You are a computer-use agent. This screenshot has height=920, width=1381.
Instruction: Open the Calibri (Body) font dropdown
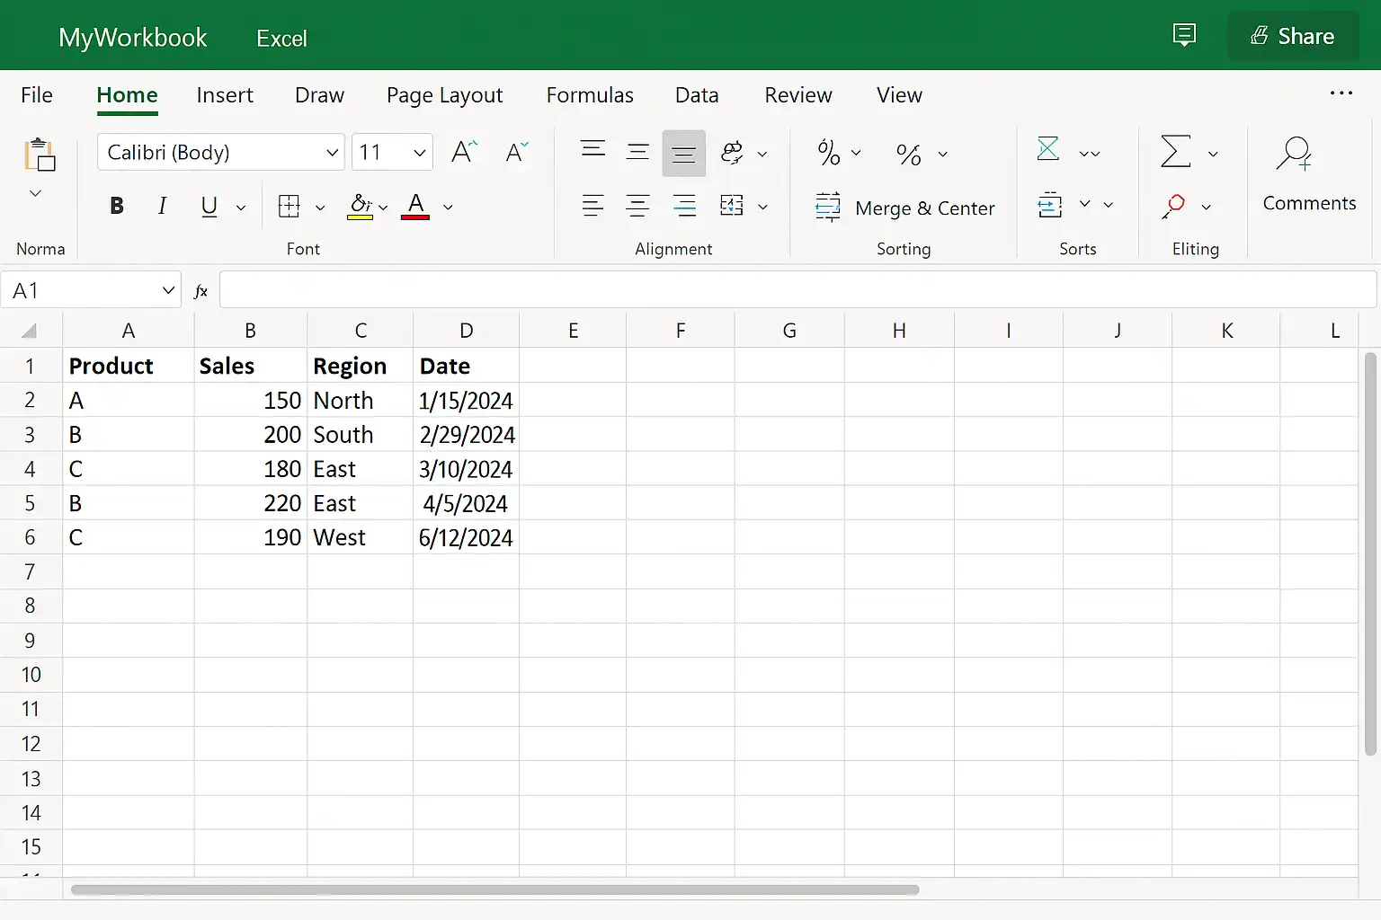tap(220, 152)
